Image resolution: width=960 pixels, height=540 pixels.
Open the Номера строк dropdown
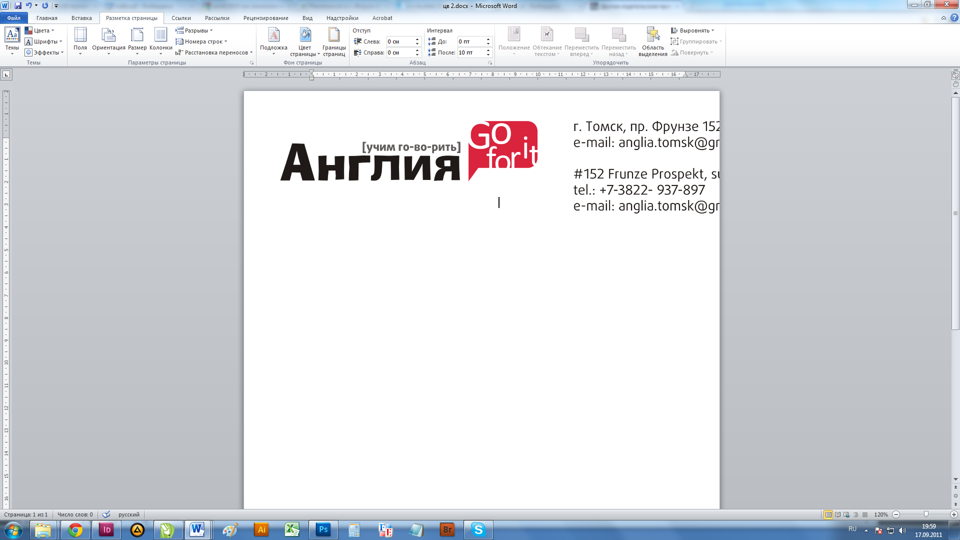click(201, 41)
